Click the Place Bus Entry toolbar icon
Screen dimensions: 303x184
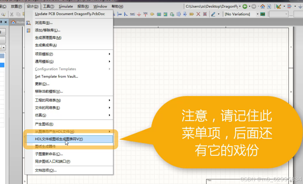(126, 14)
